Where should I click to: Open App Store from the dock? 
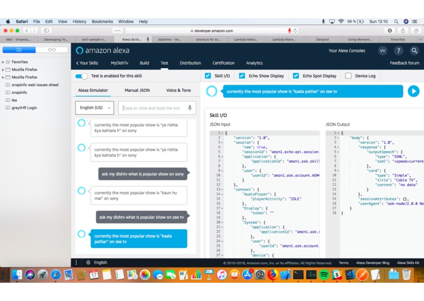247,275
